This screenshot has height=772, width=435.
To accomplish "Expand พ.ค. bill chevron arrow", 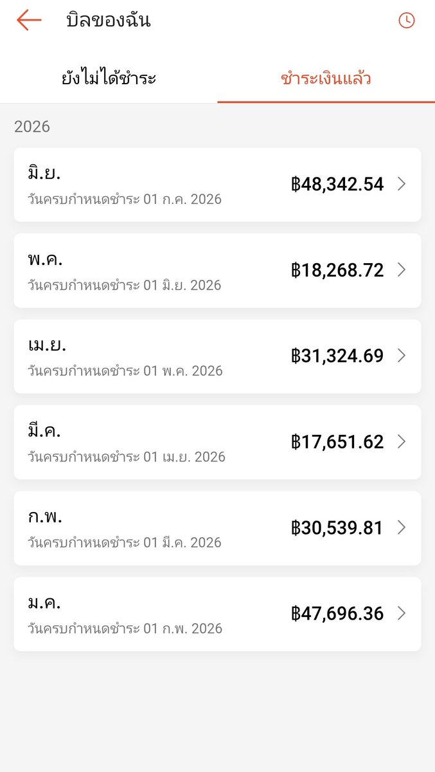I will (402, 270).
